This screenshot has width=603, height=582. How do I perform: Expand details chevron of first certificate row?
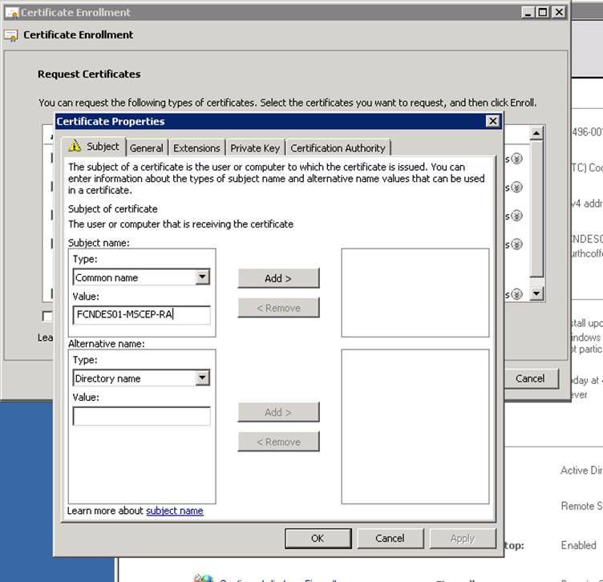(516, 159)
